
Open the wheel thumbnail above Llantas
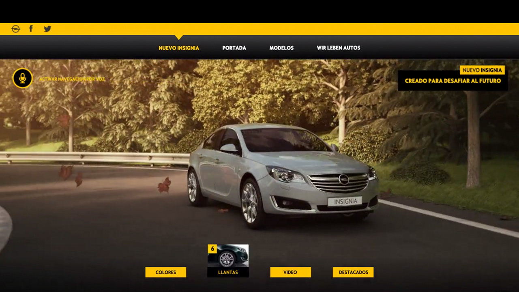pos(228,256)
